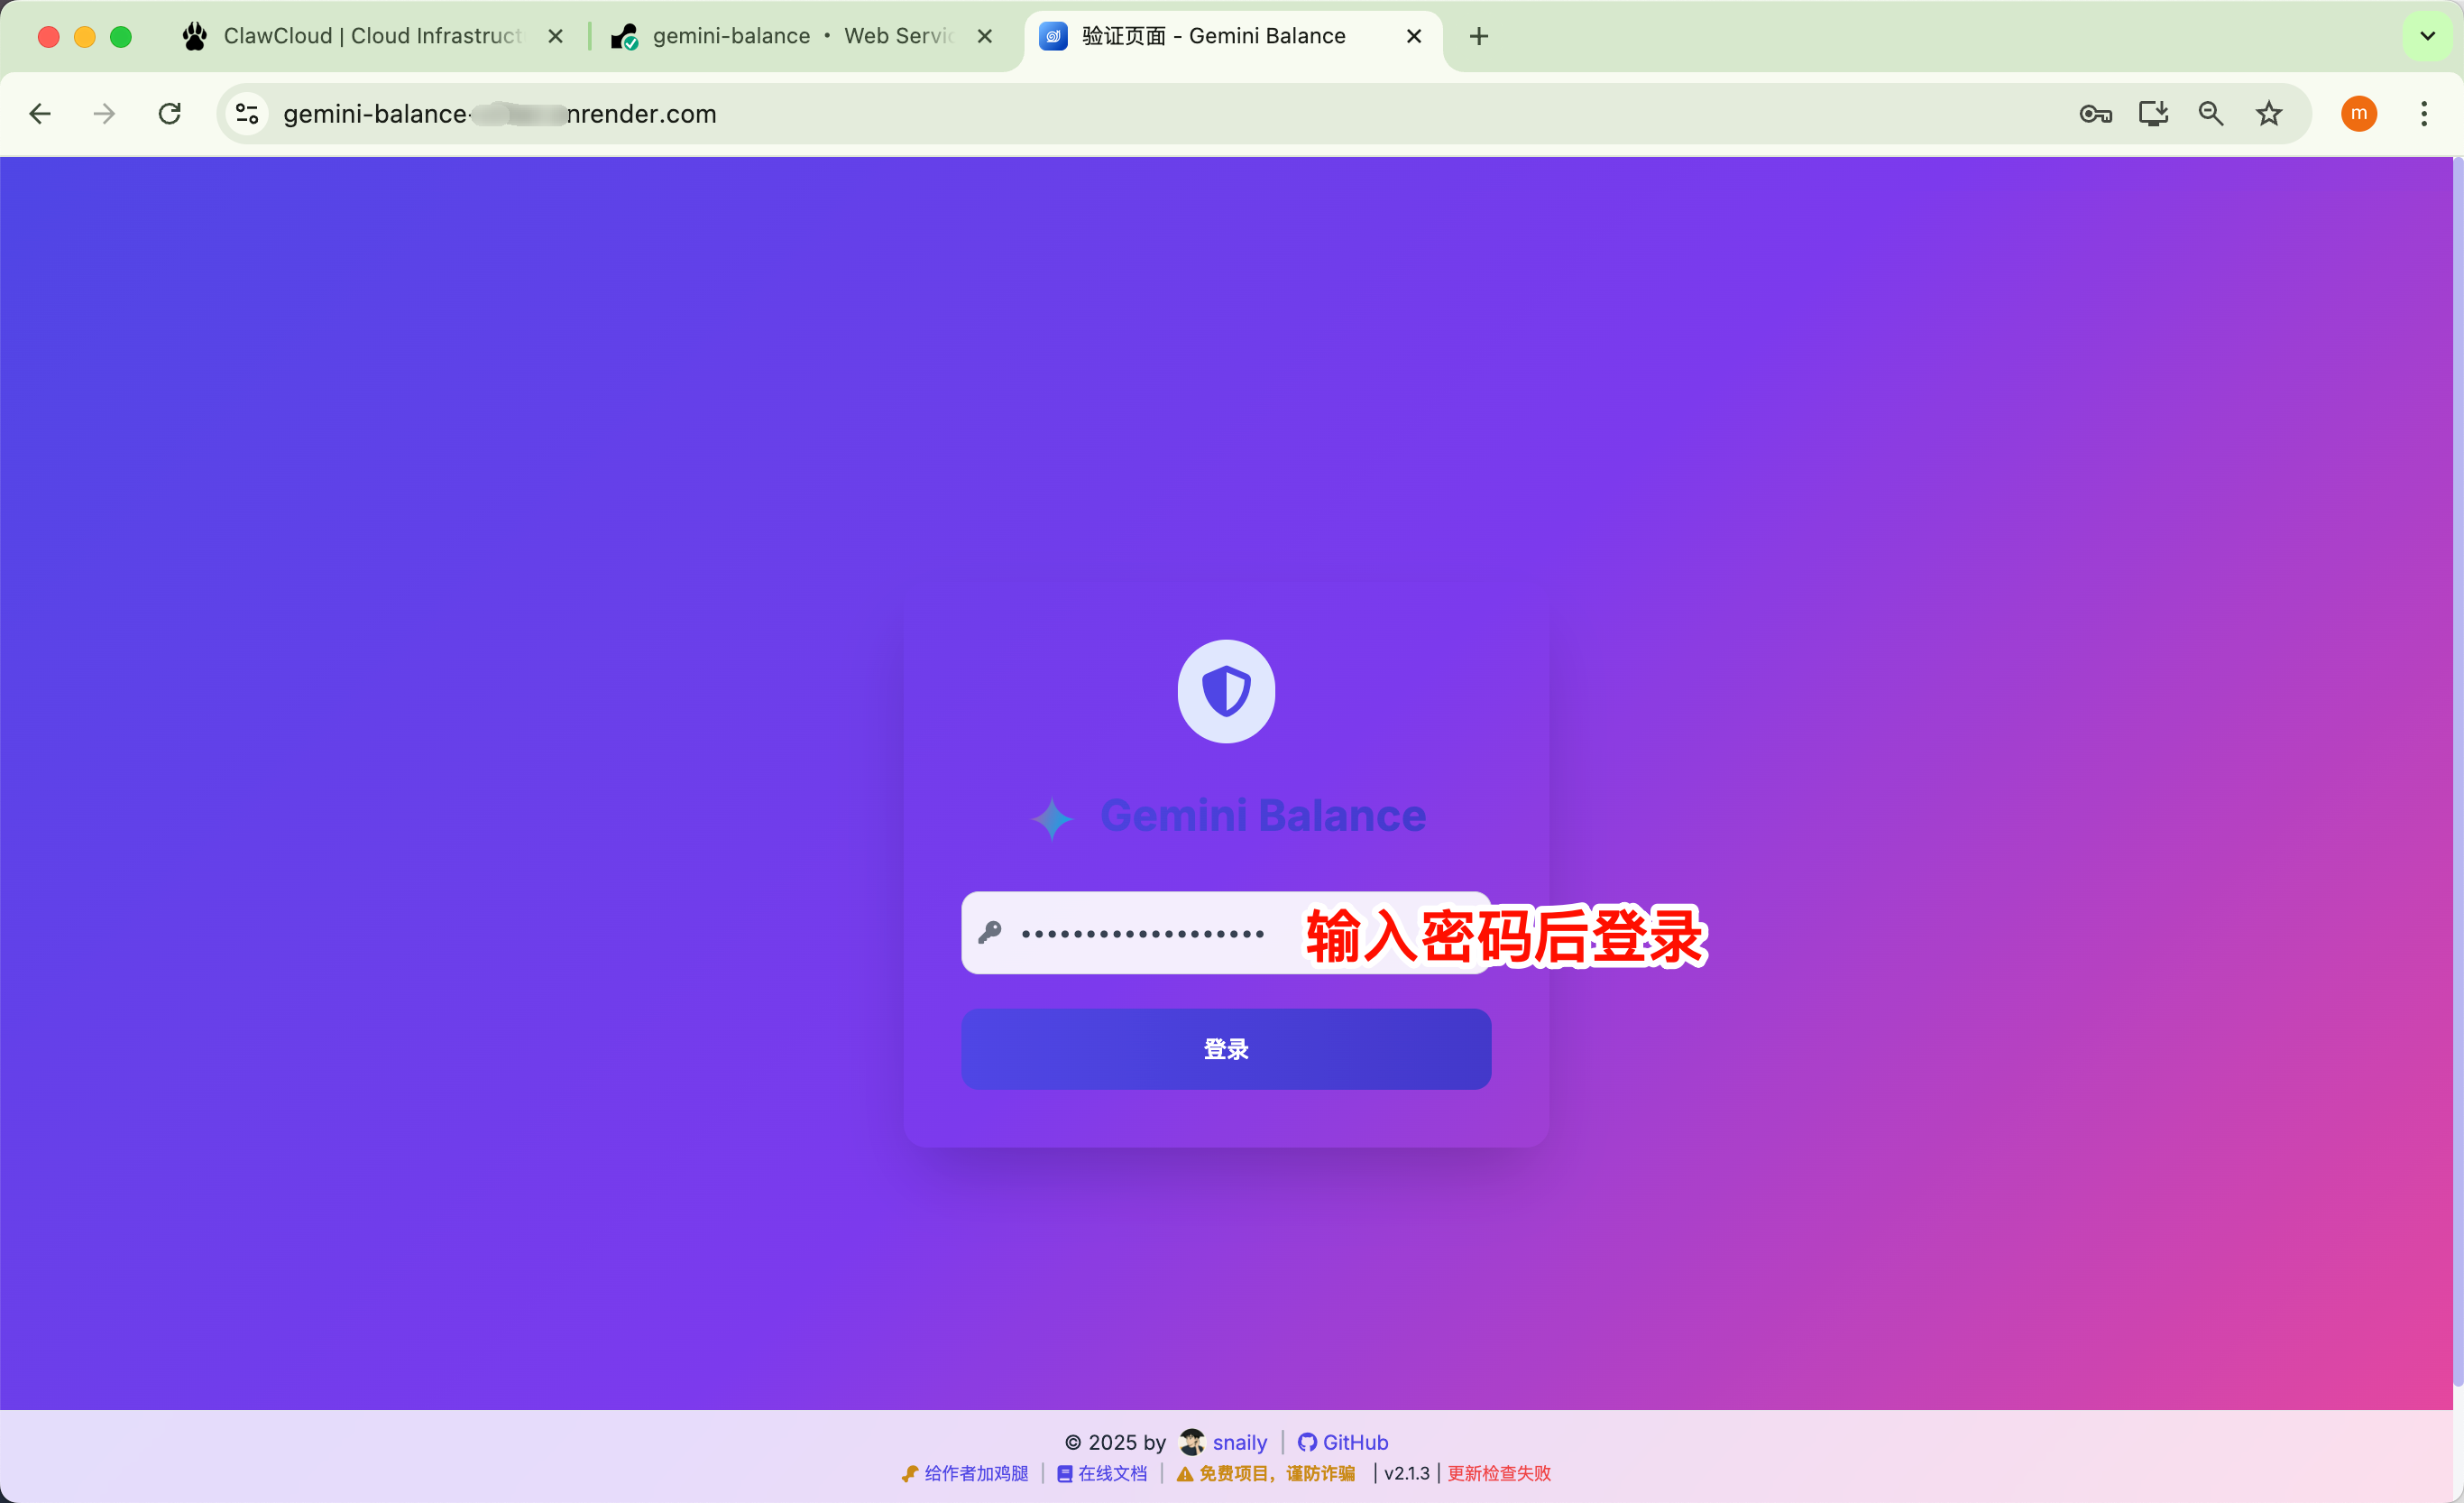
Task: Expand the tab search chevron
Action: [2427, 36]
